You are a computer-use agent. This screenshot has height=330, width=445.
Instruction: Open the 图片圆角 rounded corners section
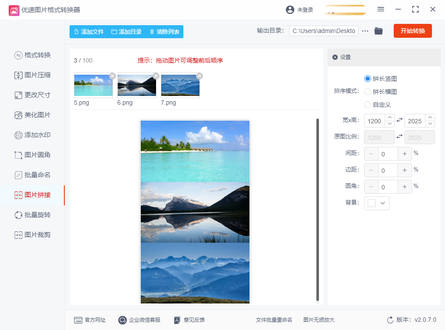pyautogui.click(x=32, y=155)
